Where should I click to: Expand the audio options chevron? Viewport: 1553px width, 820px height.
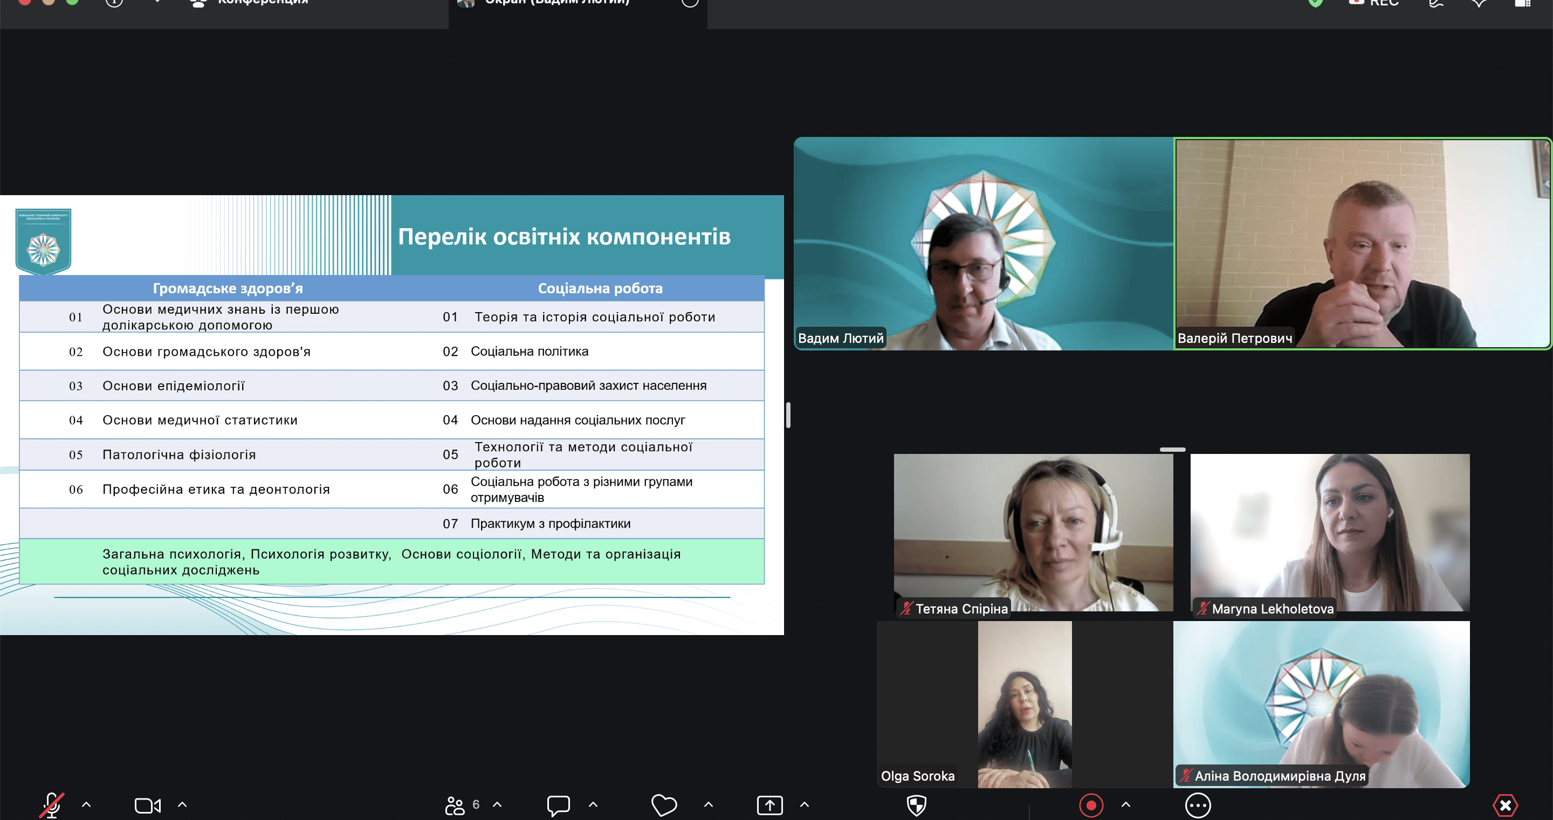coord(86,804)
